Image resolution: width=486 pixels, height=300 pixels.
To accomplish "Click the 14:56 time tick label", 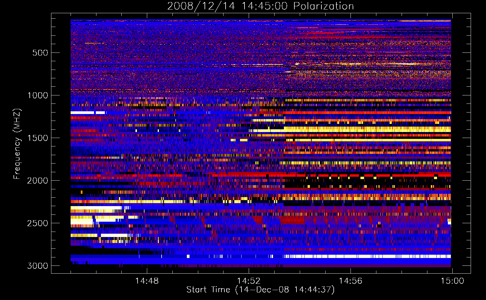I will point(351,281).
